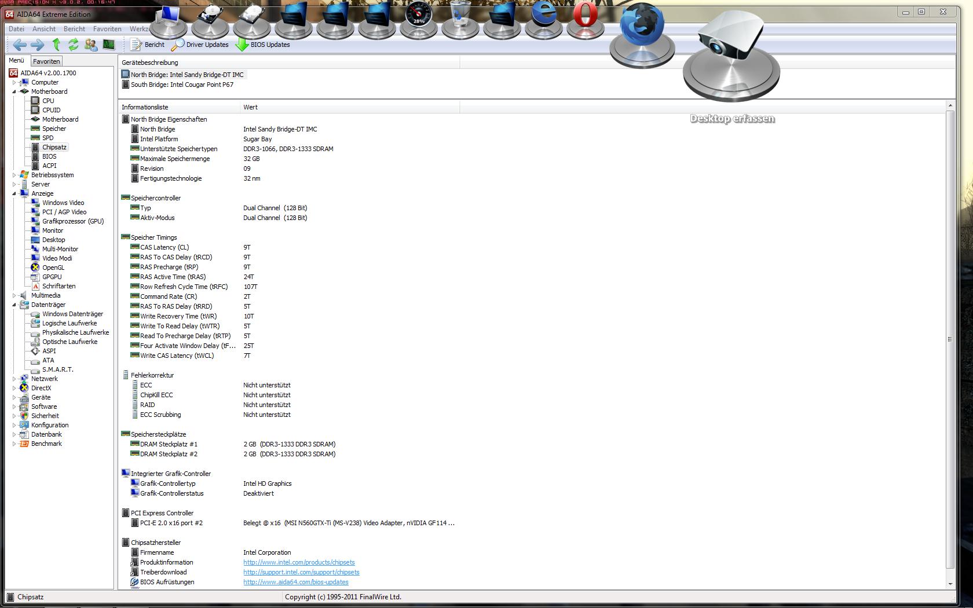Image resolution: width=973 pixels, height=608 pixels.
Task: Click the green graph monitor toolbar icon
Action: 108,45
